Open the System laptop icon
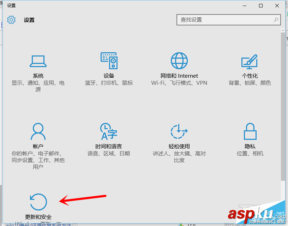Image resolution: width=288 pixels, height=226 pixels. [x=38, y=61]
